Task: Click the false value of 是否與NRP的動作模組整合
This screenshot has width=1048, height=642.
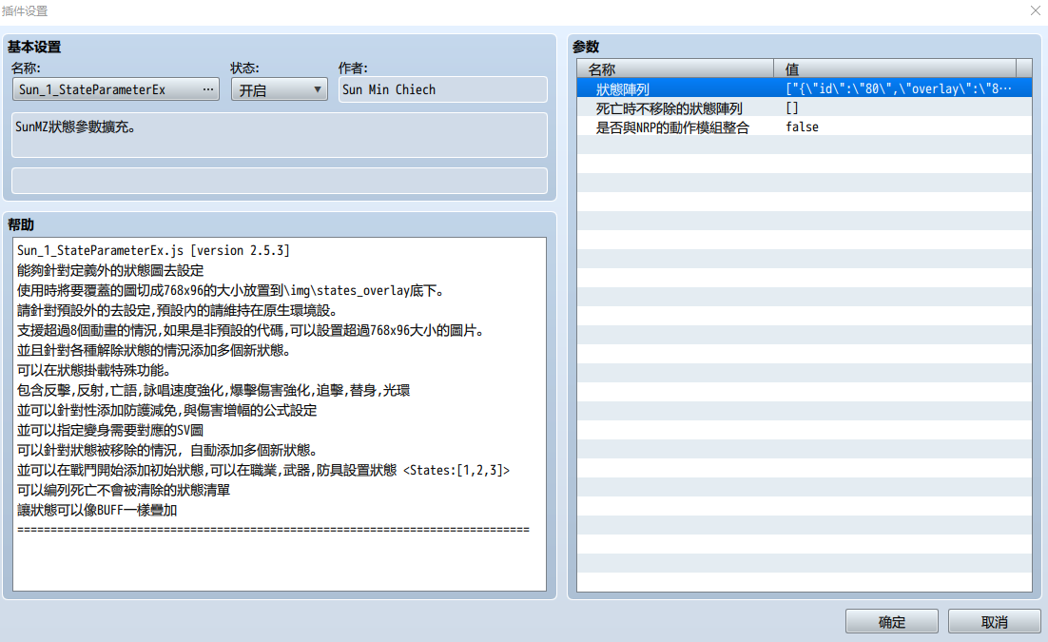Action: [802, 127]
